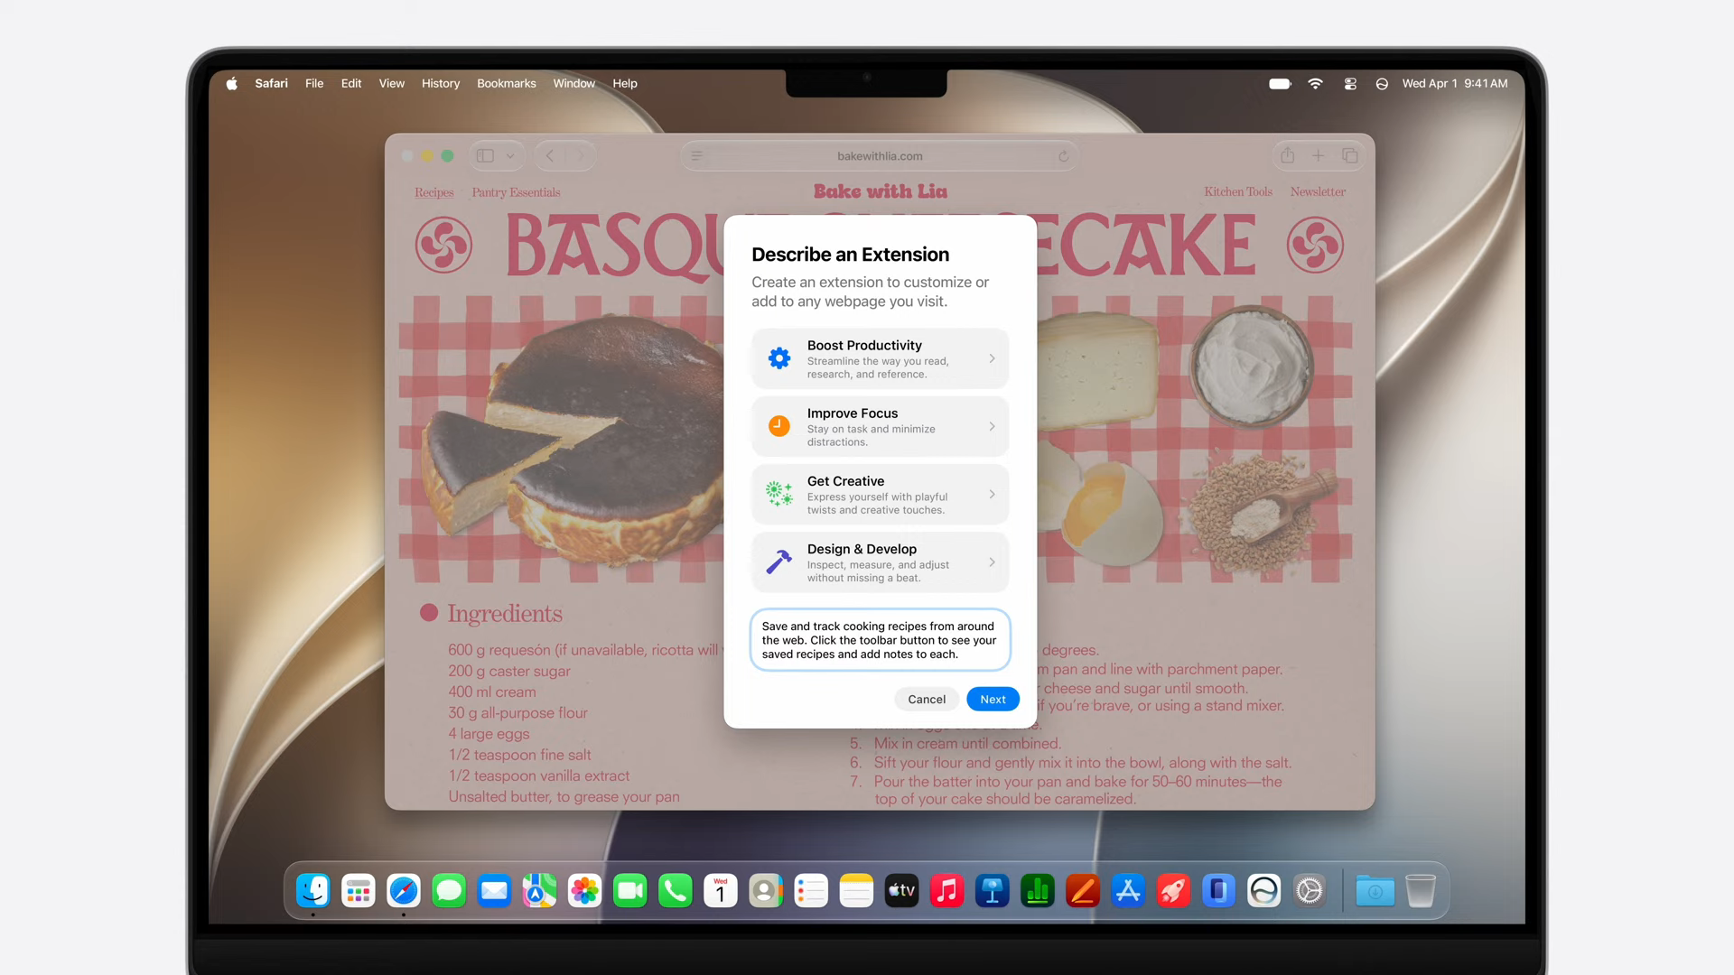This screenshot has height=975, width=1734.
Task: Open the Downloads folder in dock
Action: pyautogui.click(x=1375, y=891)
